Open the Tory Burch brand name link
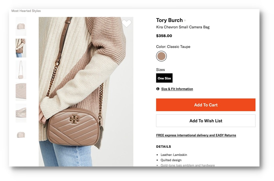 point(169,20)
